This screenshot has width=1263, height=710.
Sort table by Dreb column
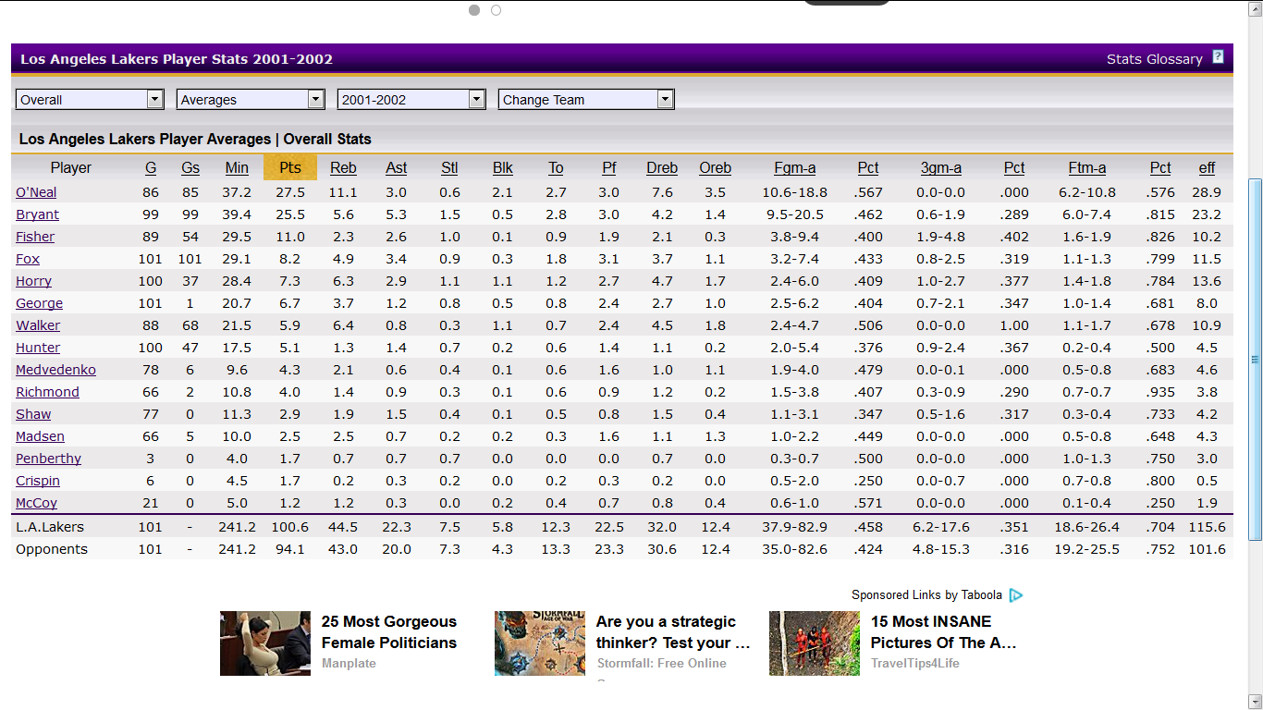pos(662,167)
